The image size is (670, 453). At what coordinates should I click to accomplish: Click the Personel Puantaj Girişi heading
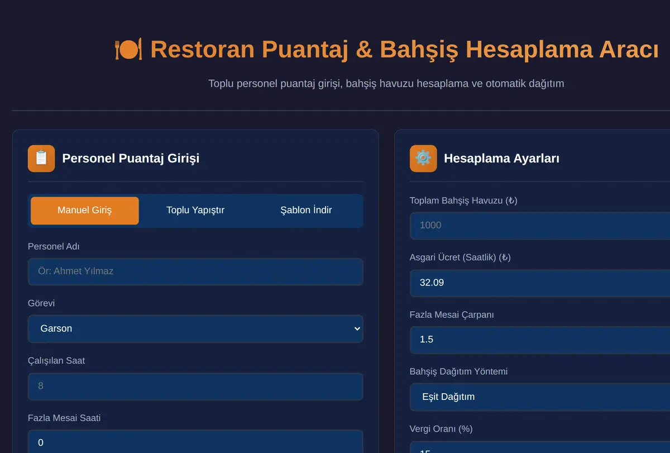click(131, 159)
